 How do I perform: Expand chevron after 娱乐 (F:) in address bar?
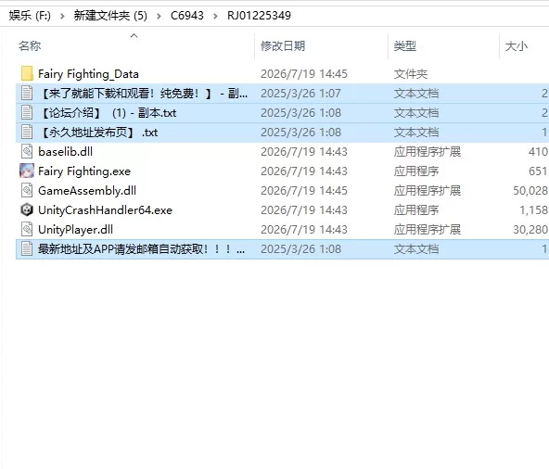[x=62, y=16]
